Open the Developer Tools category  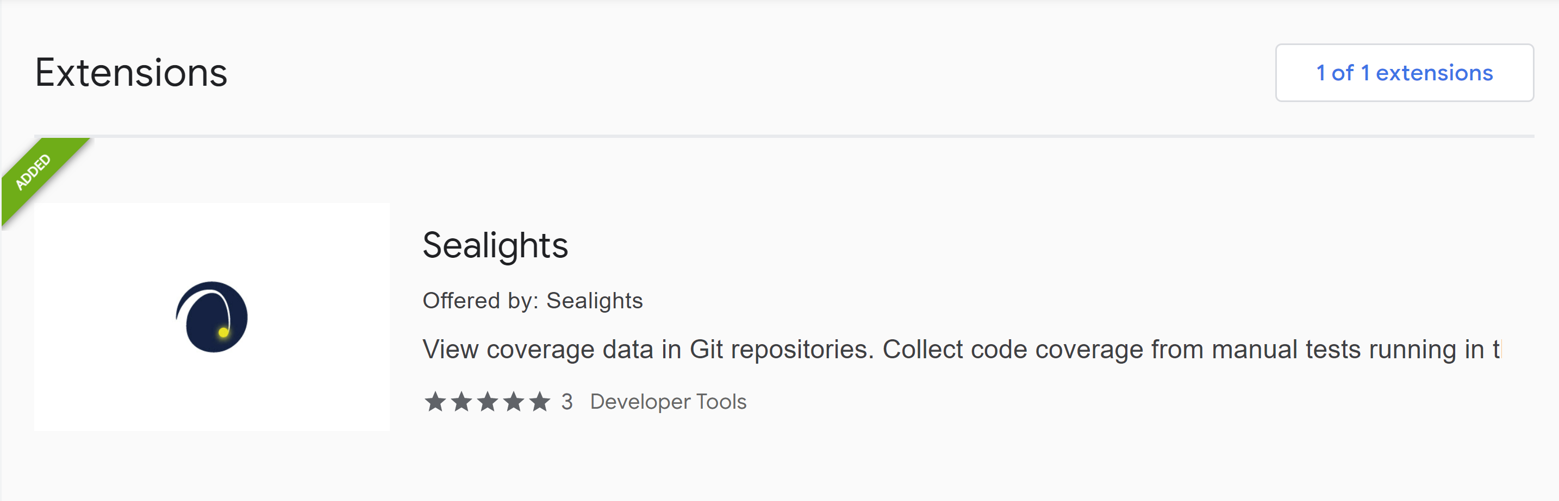(x=668, y=402)
